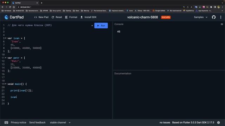Click the print(ivan[1]); line in editor

click(21, 90)
